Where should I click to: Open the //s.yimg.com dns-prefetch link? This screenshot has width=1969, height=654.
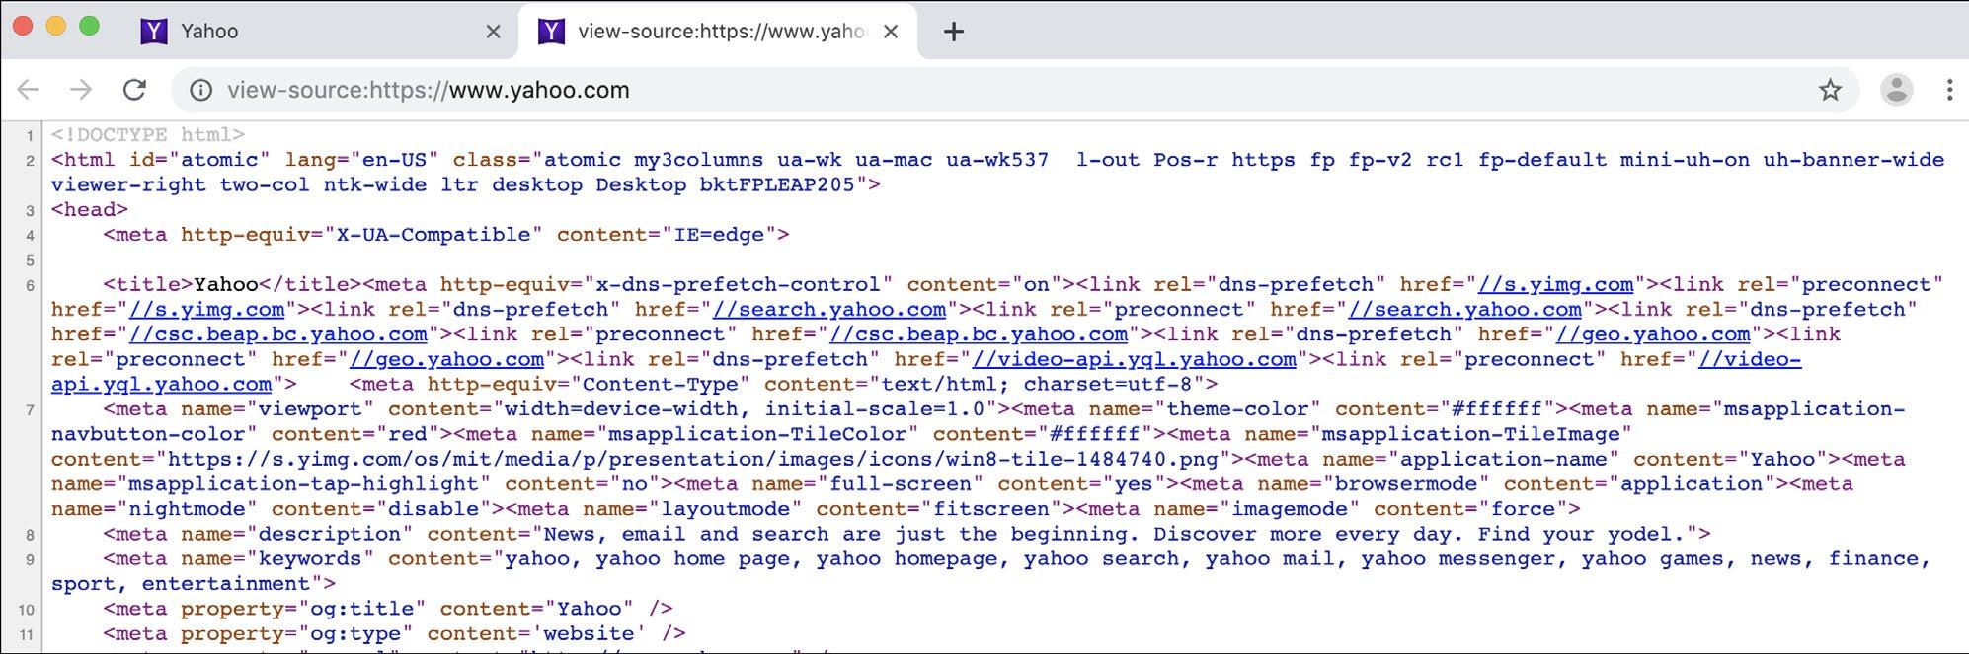pyautogui.click(x=1555, y=285)
